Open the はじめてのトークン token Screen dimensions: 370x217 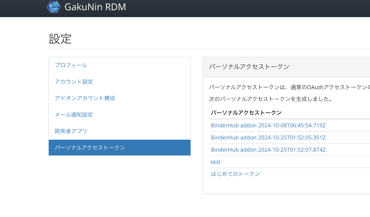point(235,174)
